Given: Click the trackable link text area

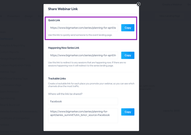Looking at the screenshot, I should (83, 116).
